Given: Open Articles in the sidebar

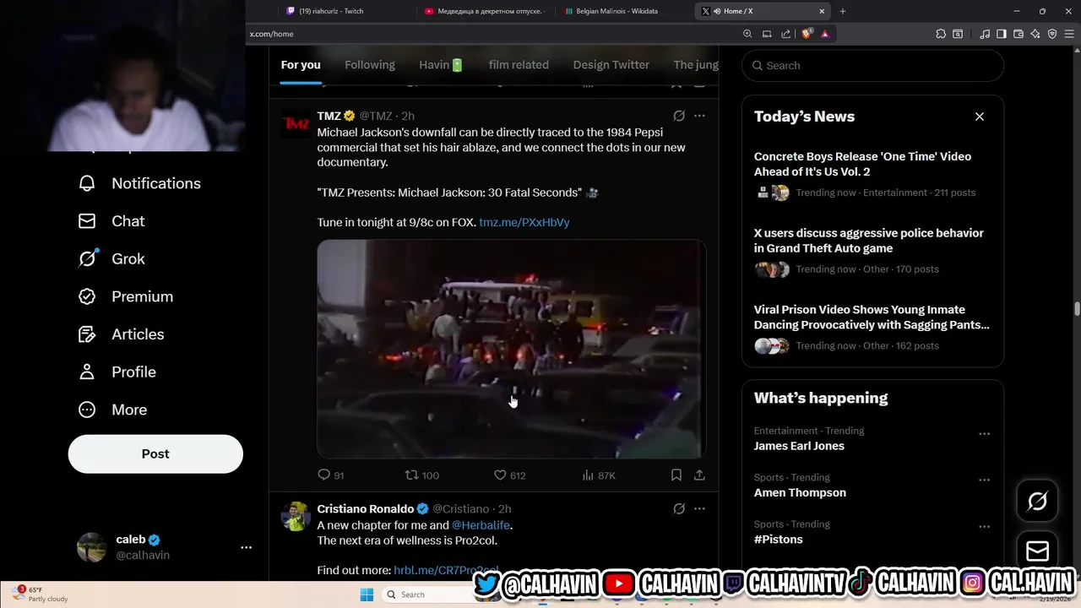Looking at the screenshot, I should tap(121, 334).
